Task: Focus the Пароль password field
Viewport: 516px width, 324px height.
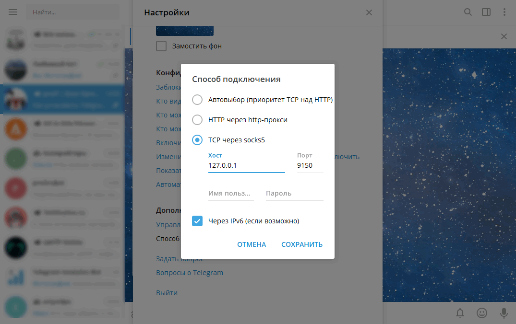Action: 294,194
